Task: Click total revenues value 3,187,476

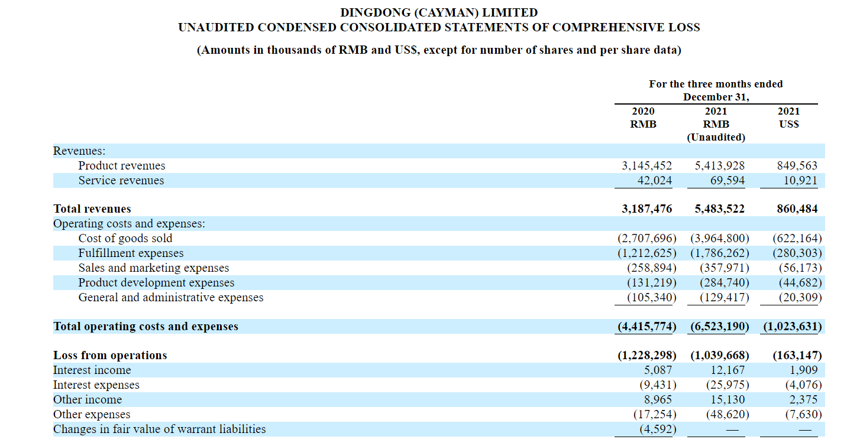Action: click(646, 209)
